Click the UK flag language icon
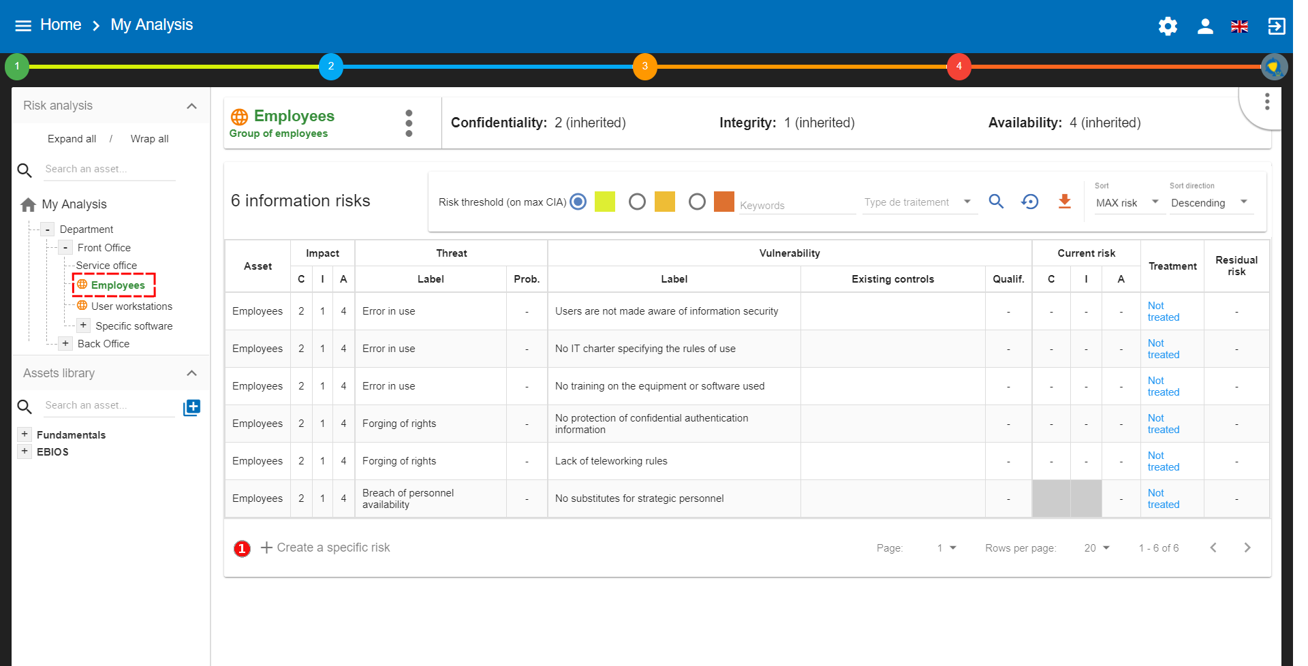The height and width of the screenshot is (666, 1308). click(x=1239, y=26)
